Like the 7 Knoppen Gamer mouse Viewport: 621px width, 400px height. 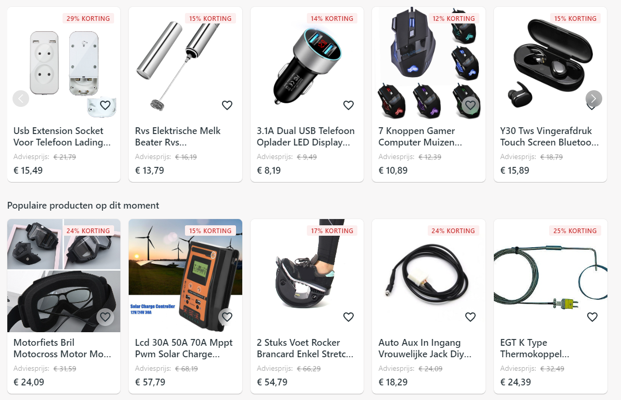tap(470, 105)
